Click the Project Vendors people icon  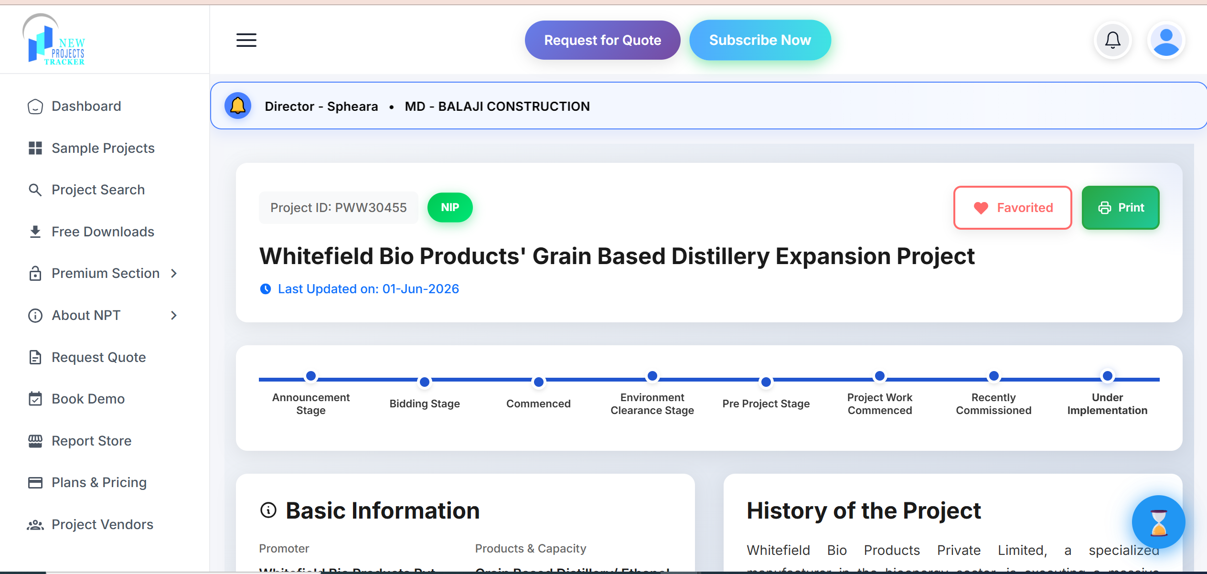point(35,525)
